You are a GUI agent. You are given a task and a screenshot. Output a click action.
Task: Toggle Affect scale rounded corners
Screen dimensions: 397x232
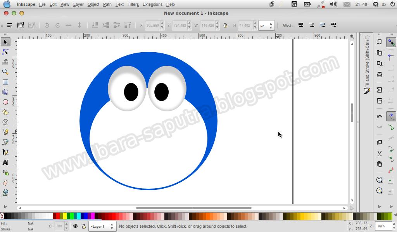pos(312,25)
